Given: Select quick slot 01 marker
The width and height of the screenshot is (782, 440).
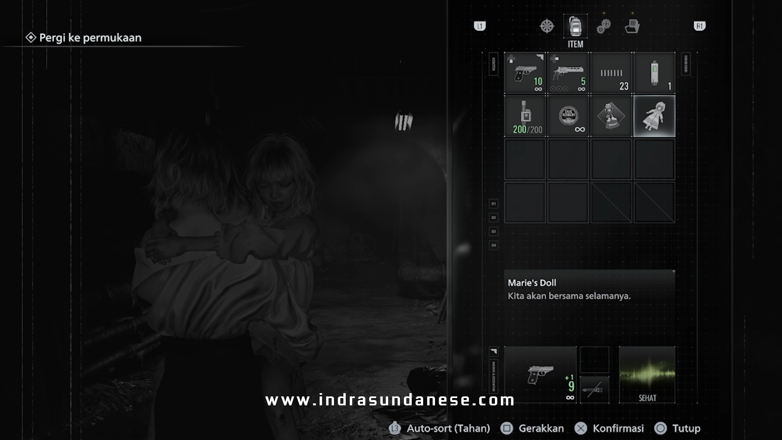Looking at the screenshot, I should (x=494, y=204).
